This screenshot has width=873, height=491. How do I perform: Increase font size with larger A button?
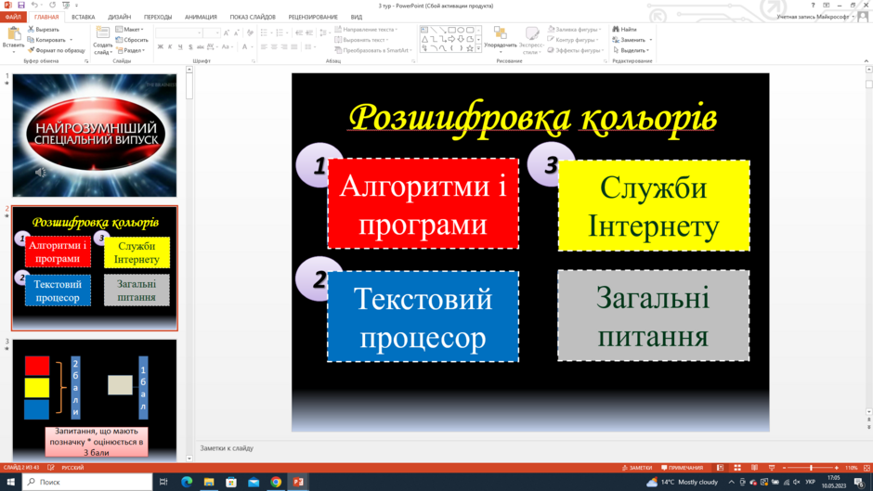(x=226, y=33)
